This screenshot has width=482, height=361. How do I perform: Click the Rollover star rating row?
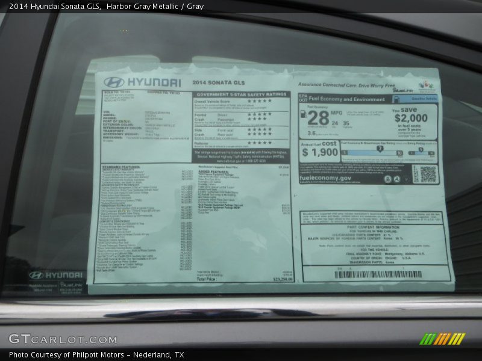pyautogui.click(x=260, y=143)
